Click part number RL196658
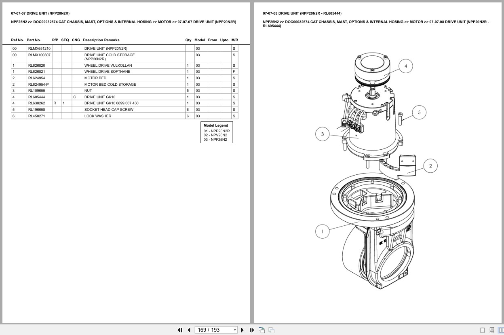The height and width of the screenshot is (335, 504). [x=36, y=110]
